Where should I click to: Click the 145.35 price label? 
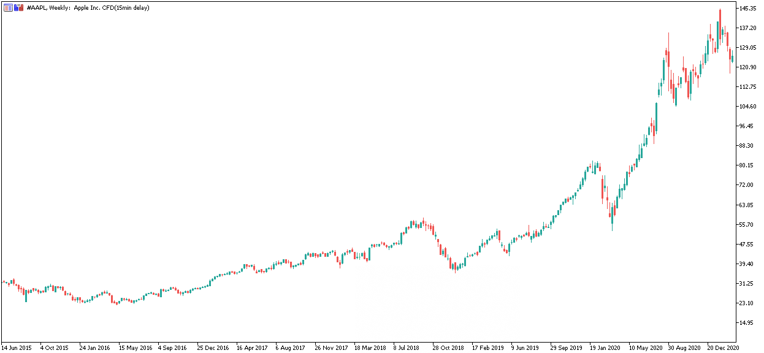(748, 8)
